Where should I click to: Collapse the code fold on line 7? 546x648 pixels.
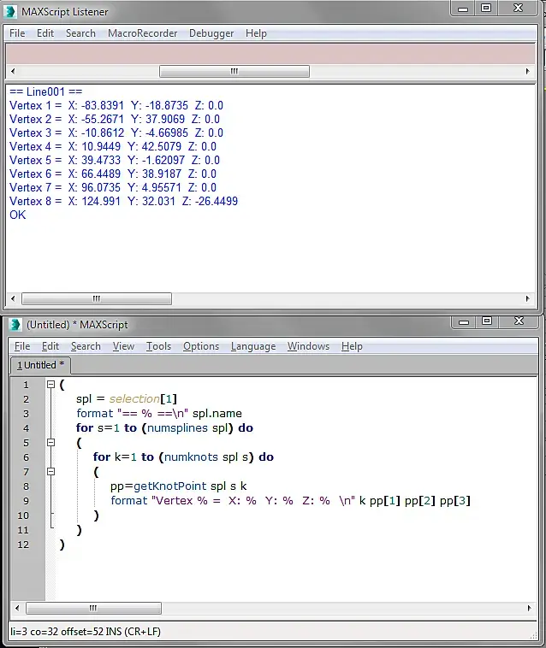pyautogui.click(x=50, y=472)
